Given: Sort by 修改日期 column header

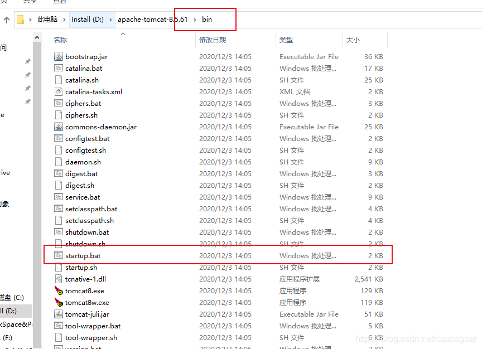Looking at the screenshot, I should coord(213,40).
